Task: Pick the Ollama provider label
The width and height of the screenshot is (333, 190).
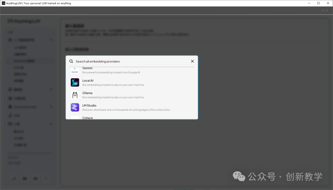Action: point(87,93)
